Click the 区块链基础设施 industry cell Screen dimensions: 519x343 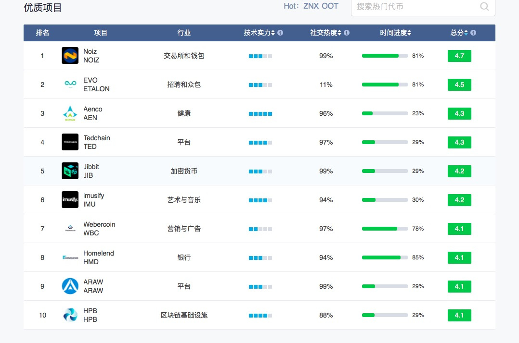coord(184,315)
